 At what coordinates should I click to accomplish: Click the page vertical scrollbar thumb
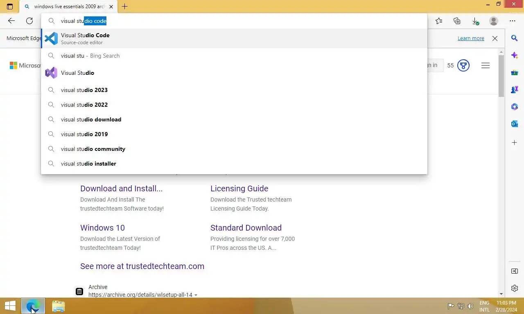[501, 76]
